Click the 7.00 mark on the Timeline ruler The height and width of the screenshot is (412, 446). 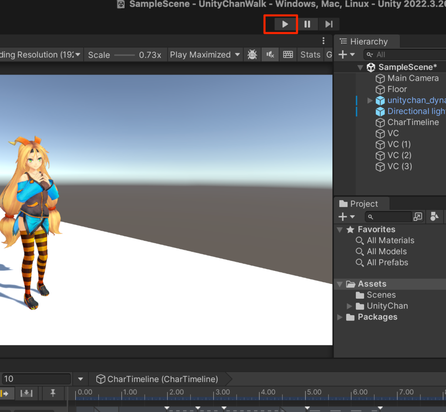pos(406,392)
